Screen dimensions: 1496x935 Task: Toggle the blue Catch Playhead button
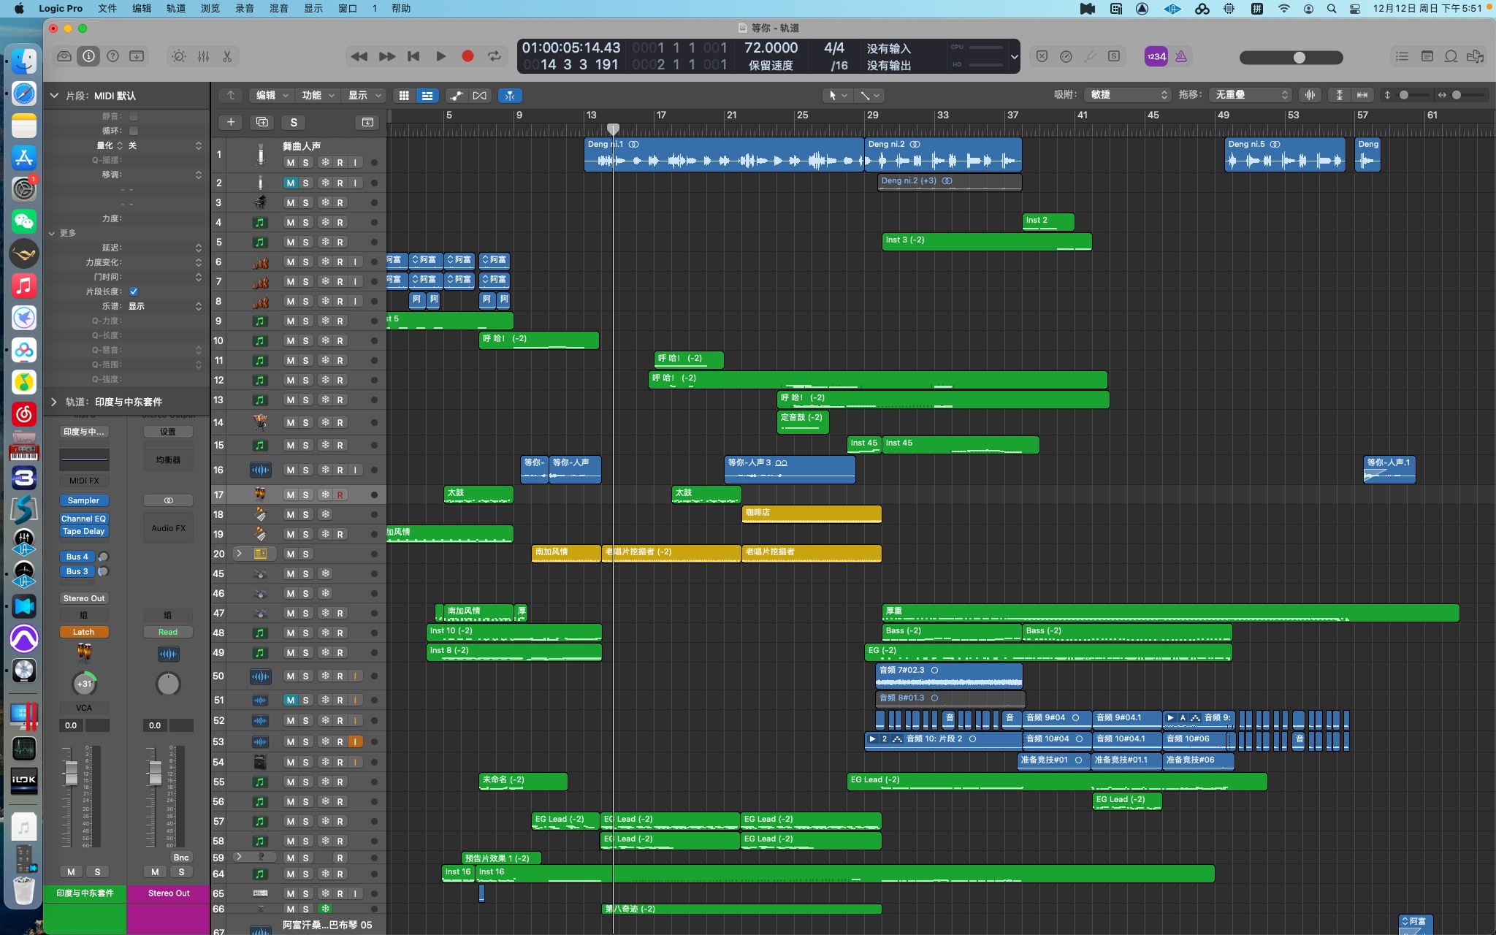510,96
